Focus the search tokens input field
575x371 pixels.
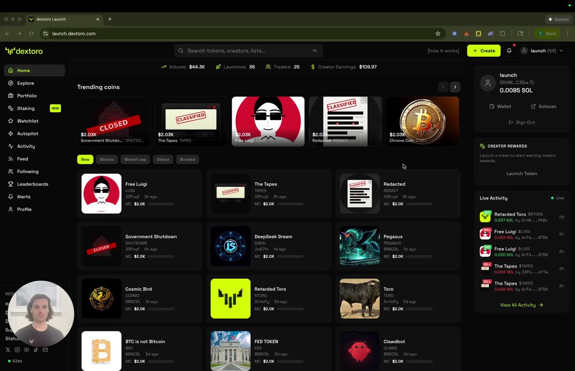click(x=248, y=50)
